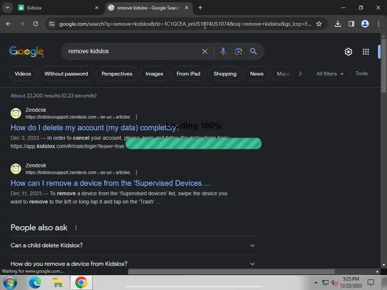This screenshot has width=387, height=290.
Task: Expand 'How do you remove a device' question
Action: pyautogui.click(x=133, y=264)
